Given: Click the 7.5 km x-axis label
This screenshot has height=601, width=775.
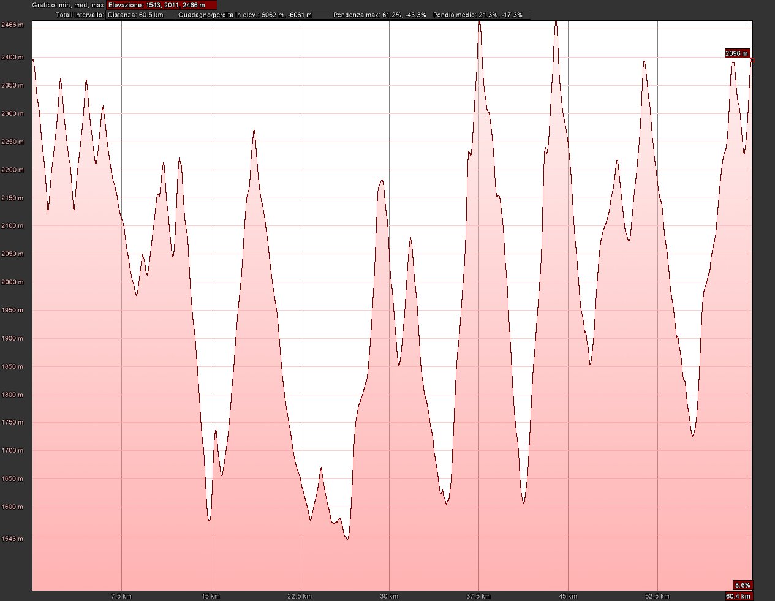Looking at the screenshot, I should (121, 596).
